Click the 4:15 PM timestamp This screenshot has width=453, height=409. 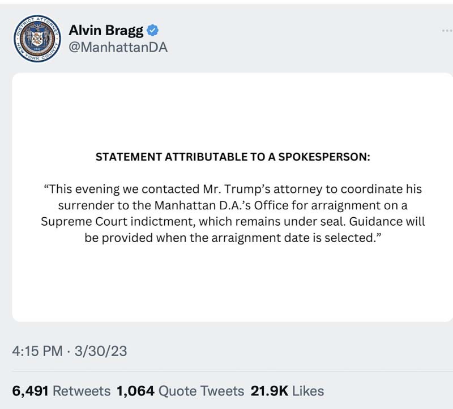[37, 351]
